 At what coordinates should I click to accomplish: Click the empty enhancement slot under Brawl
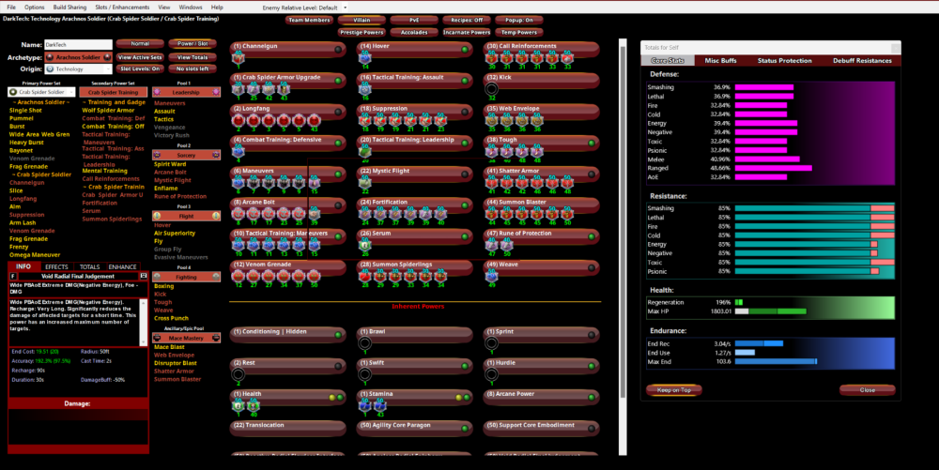tap(364, 343)
